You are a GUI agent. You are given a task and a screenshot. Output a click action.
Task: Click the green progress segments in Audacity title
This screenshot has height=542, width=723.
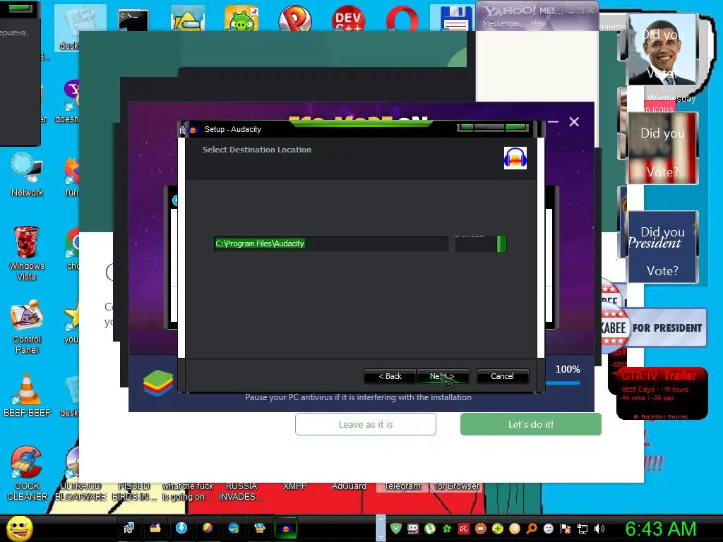click(493, 127)
